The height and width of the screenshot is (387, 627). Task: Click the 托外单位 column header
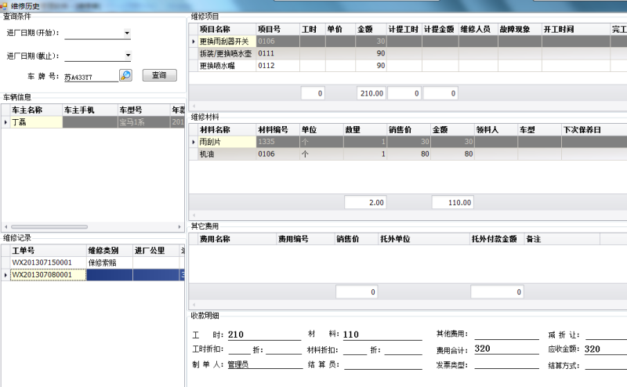(424, 239)
